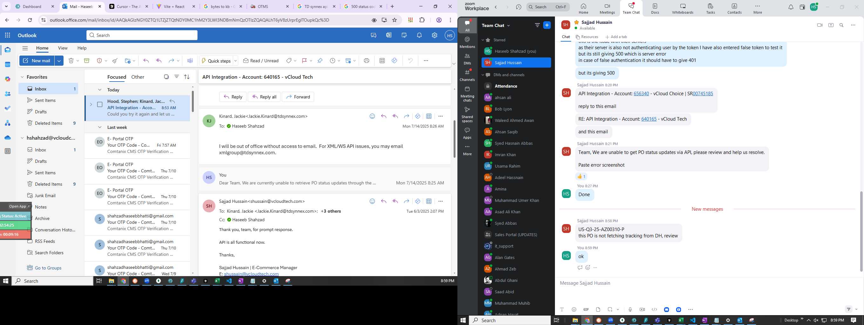
Task: Open Outlook settings gear icon
Action: click(x=434, y=35)
